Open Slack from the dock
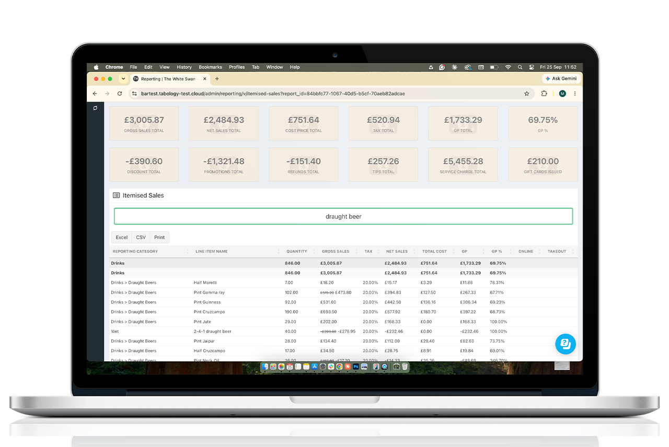Screen dimensions: 669x447 coord(331,366)
